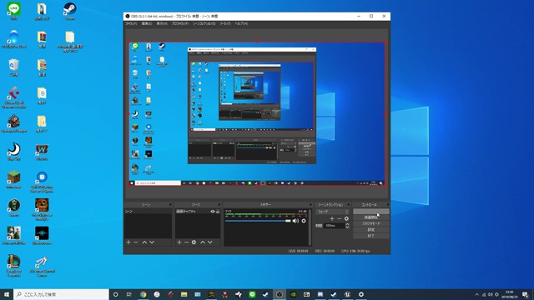This screenshot has height=300, width=534.
Task: Open OBS settings with the 設定 button
Action: coord(370,230)
